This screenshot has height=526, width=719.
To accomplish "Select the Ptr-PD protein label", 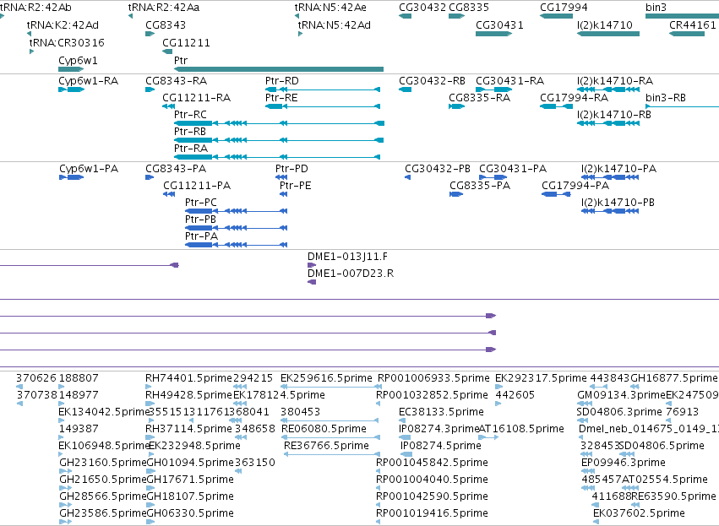I will pos(291,169).
